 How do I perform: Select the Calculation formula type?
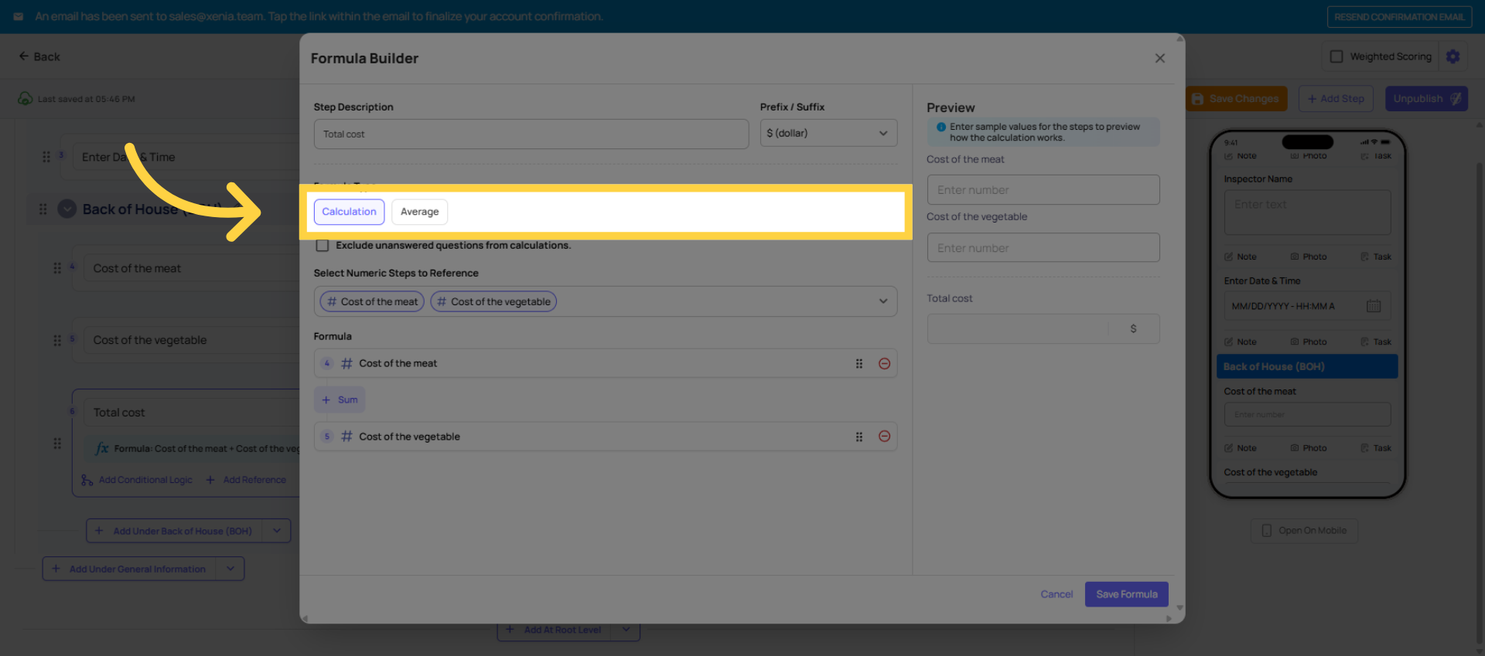(x=349, y=212)
